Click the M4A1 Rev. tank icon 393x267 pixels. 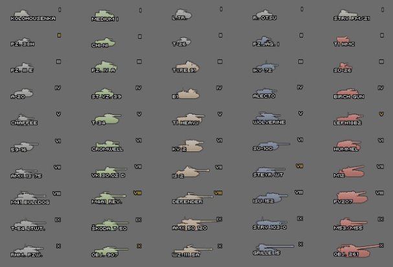coord(111,197)
